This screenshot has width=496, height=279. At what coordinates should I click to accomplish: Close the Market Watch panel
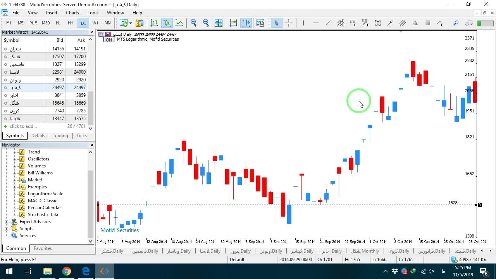92,33
